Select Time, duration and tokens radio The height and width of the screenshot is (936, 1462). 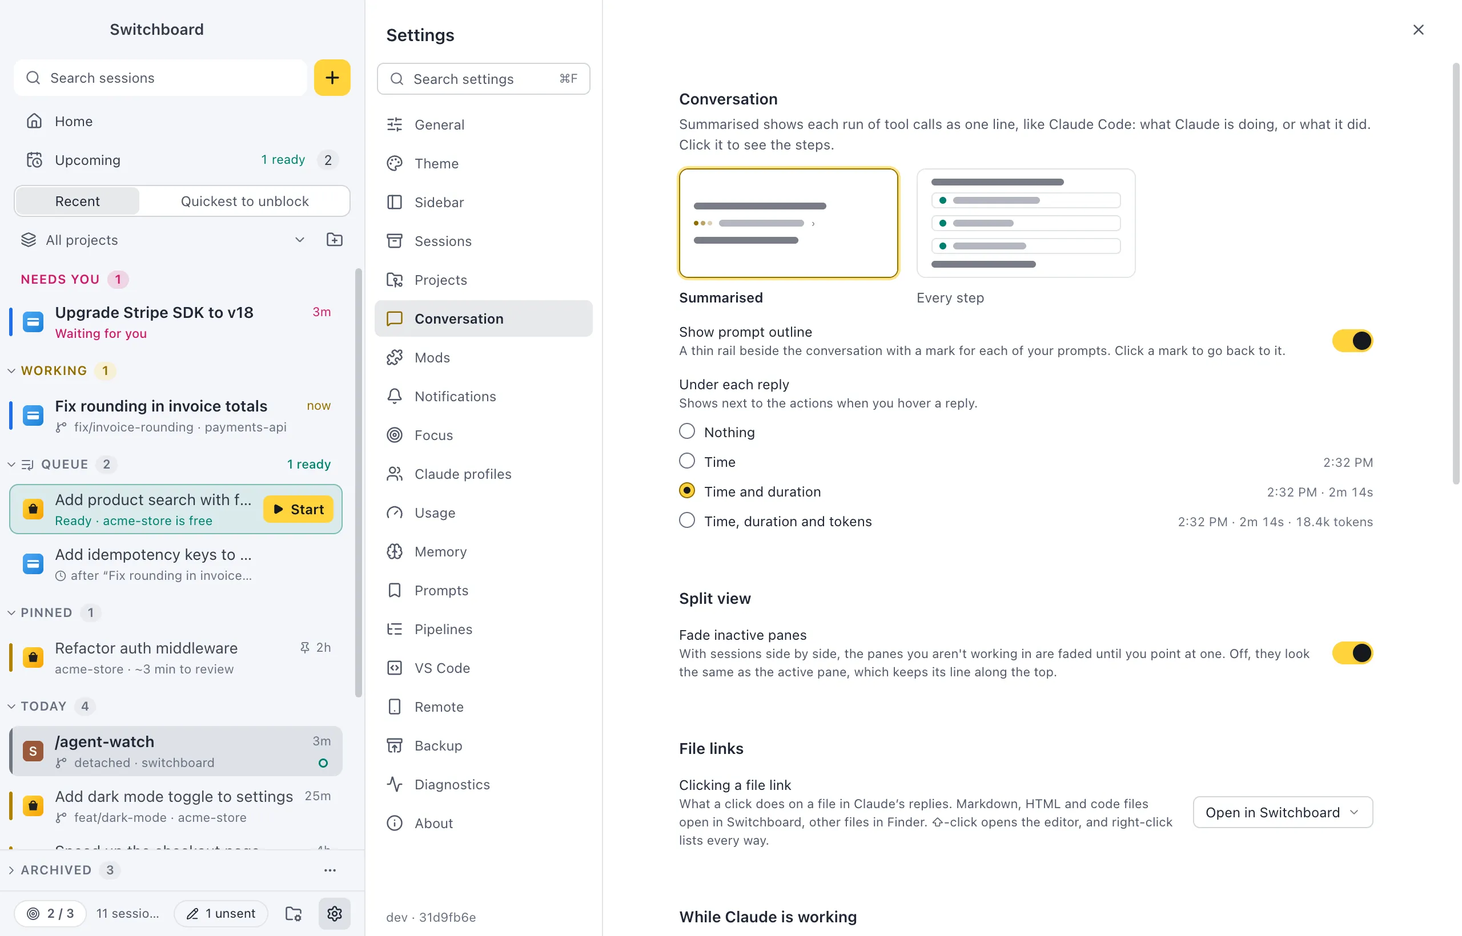coord(687,521)
